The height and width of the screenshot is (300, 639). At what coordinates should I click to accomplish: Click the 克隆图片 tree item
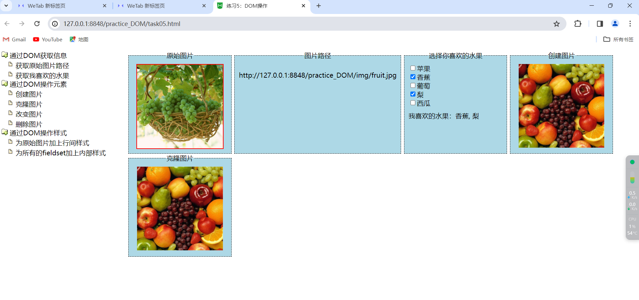tap(29, 104)
